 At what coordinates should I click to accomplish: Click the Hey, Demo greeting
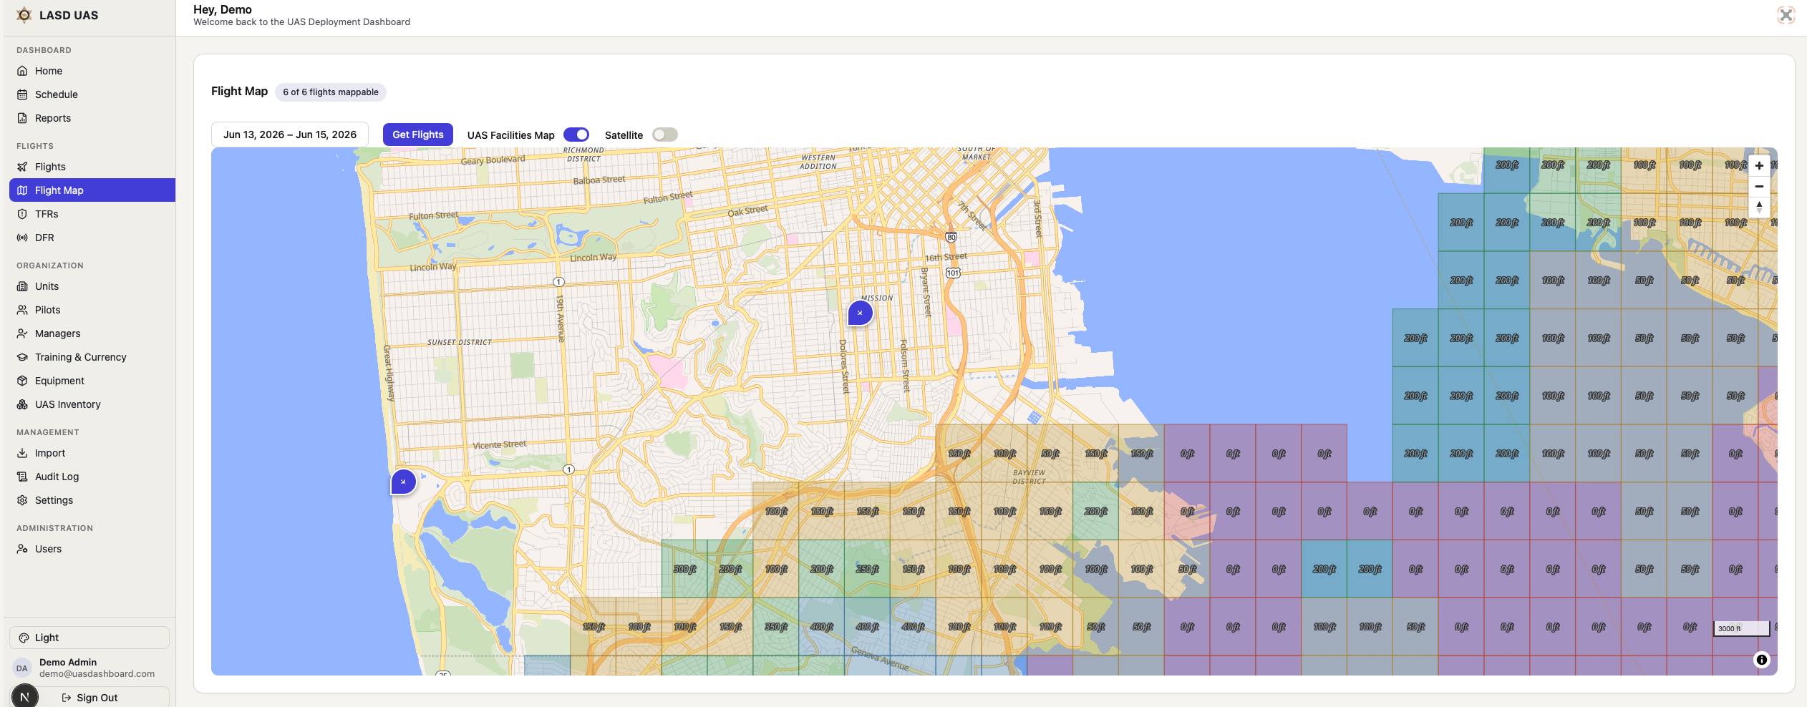pyautogui.click(x=223, y=9)
